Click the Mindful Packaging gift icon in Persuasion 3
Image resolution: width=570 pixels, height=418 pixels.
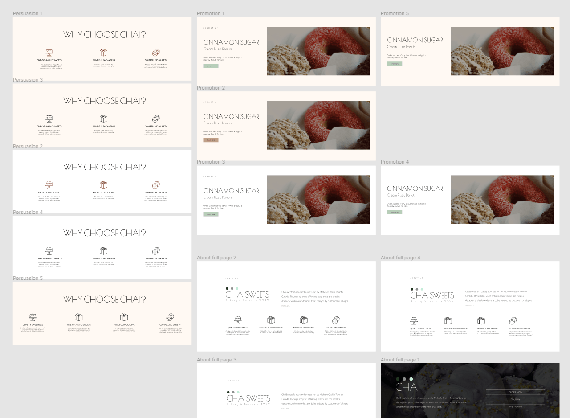(x=103, y=118)
